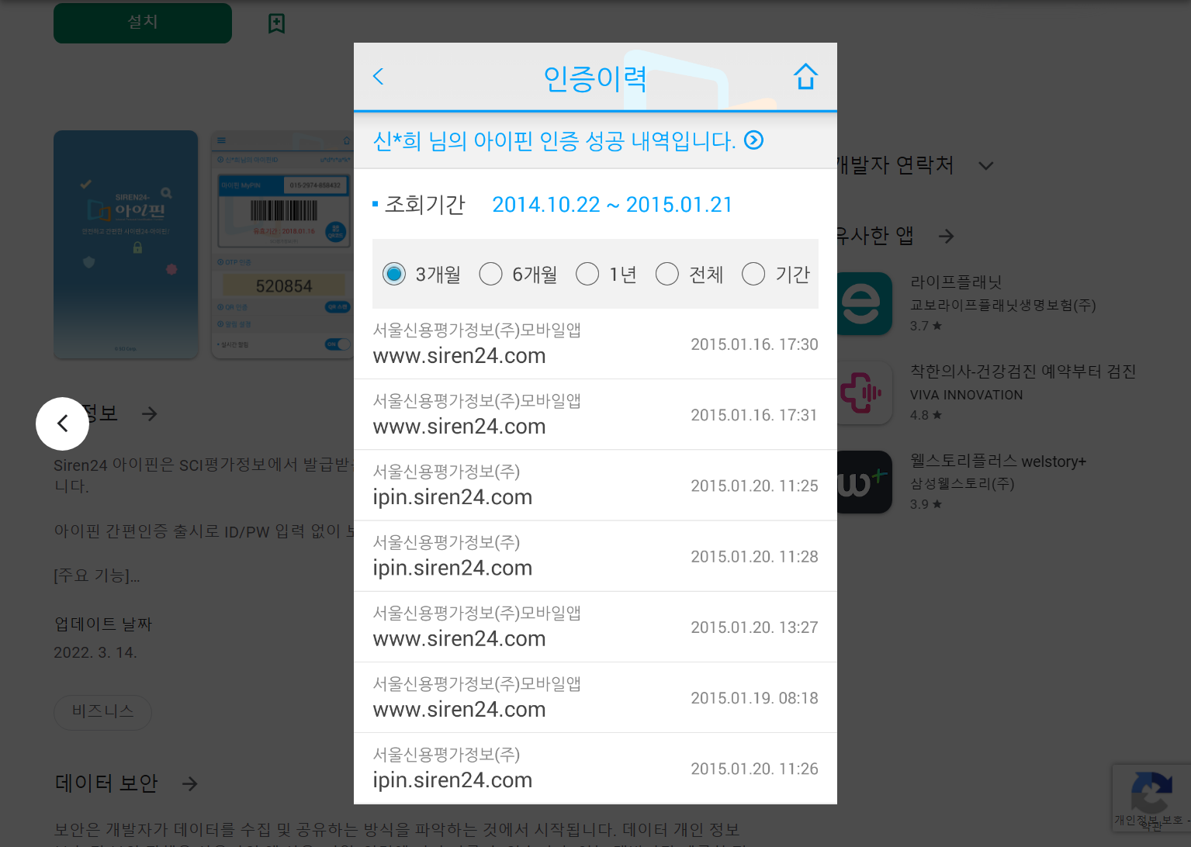Open the 유사한 앱 heading
This screenshot has width=1191, height=847.
875,236
